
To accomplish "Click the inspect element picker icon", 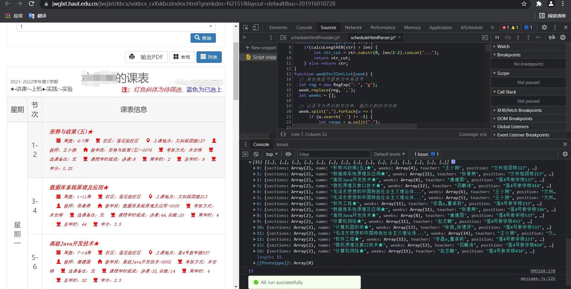I will point(246,28).
